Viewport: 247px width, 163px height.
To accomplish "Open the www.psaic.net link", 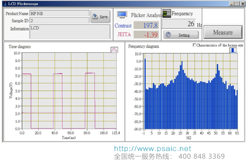I will pos(153,149).
